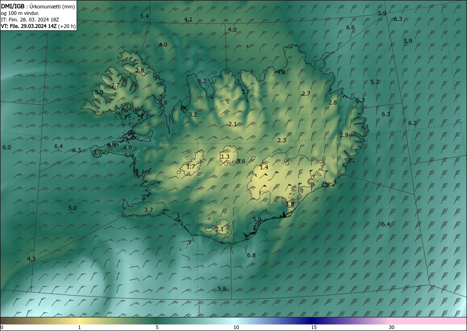Image resolution: width=467 pixels, height=331 pixels.
Task: Click the 30 tick on the colour scale
Action: coord(392,328)
